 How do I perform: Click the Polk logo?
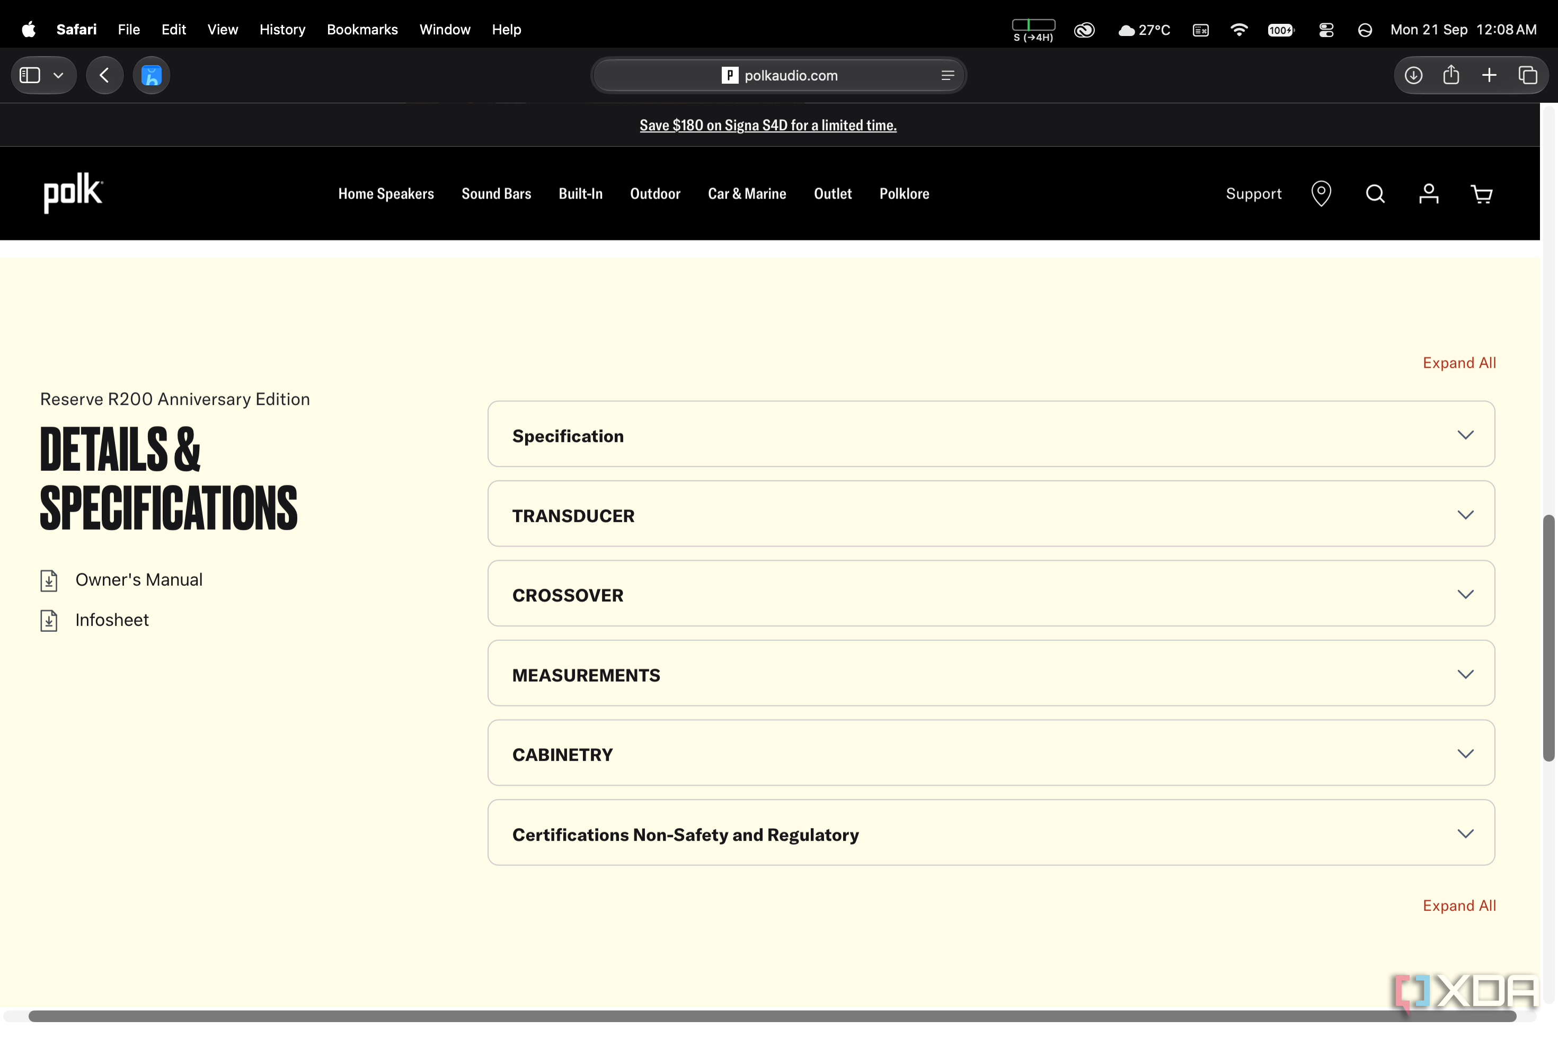point(73,193)
